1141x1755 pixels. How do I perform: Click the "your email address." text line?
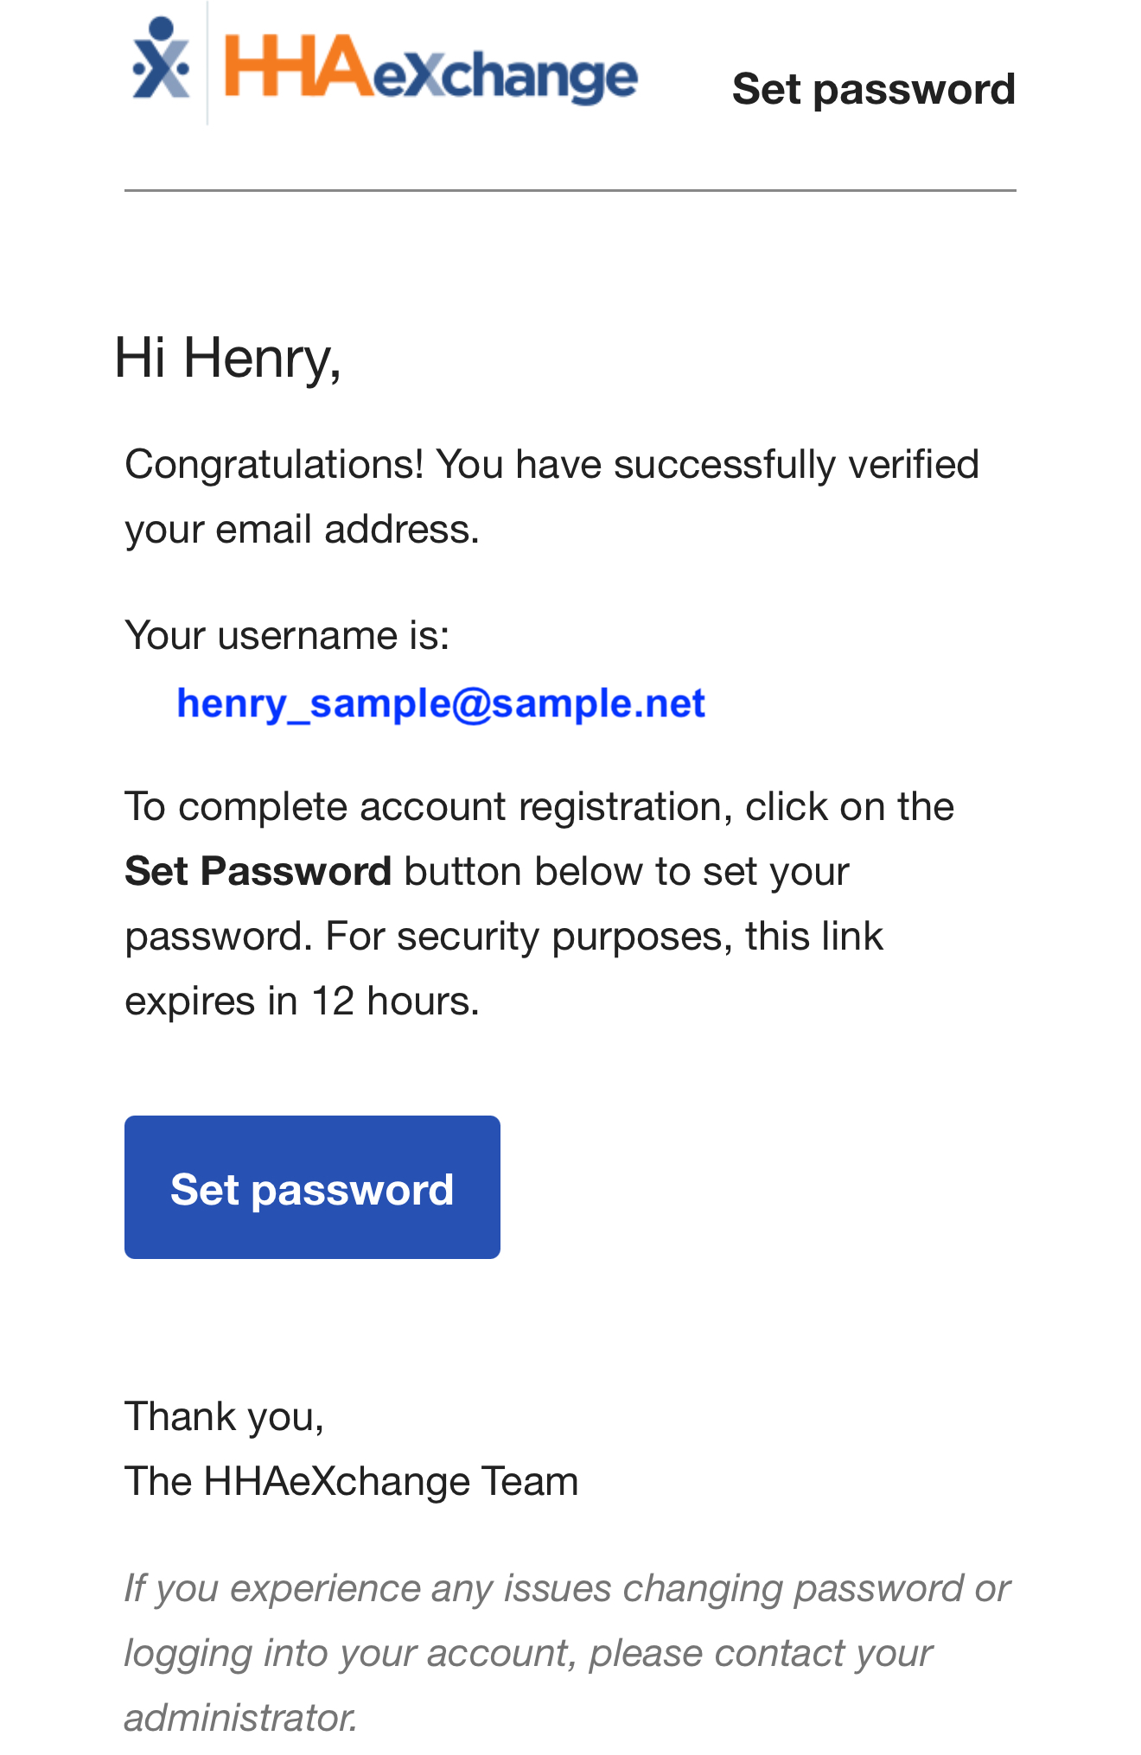pyautogui.click(x=302, y=530)
